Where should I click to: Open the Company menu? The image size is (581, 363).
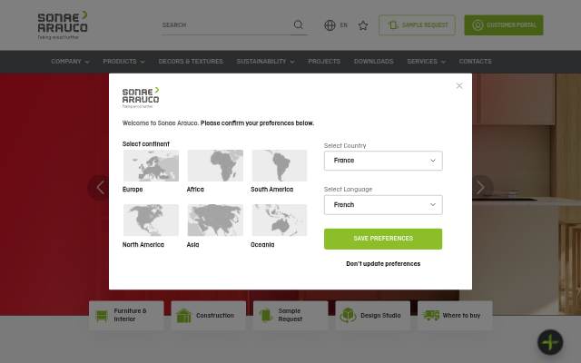click(x=71, y=62)
